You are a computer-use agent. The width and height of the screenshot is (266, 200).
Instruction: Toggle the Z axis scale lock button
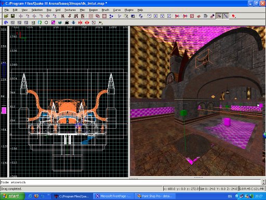click(169, 16)
